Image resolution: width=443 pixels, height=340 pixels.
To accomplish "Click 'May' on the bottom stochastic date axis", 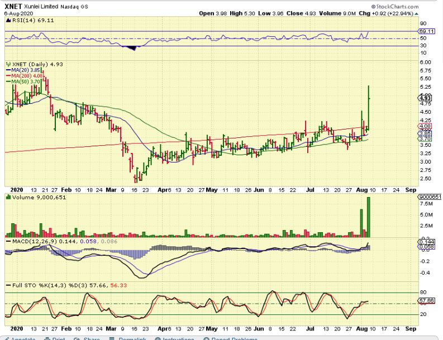I will pyautogui.click(x=212, y=329).
